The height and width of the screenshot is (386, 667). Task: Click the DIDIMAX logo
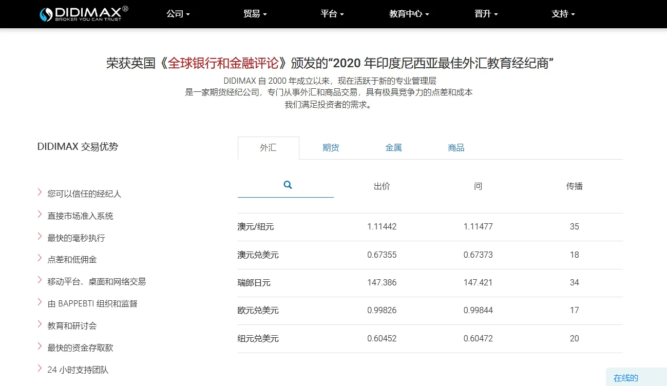pyautogui.click(x=84, y=14)
